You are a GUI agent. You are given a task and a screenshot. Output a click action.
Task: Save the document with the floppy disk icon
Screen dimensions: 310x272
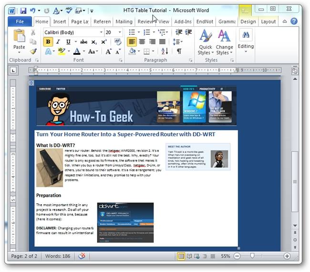pyautogui.click(x=23, y=10)
